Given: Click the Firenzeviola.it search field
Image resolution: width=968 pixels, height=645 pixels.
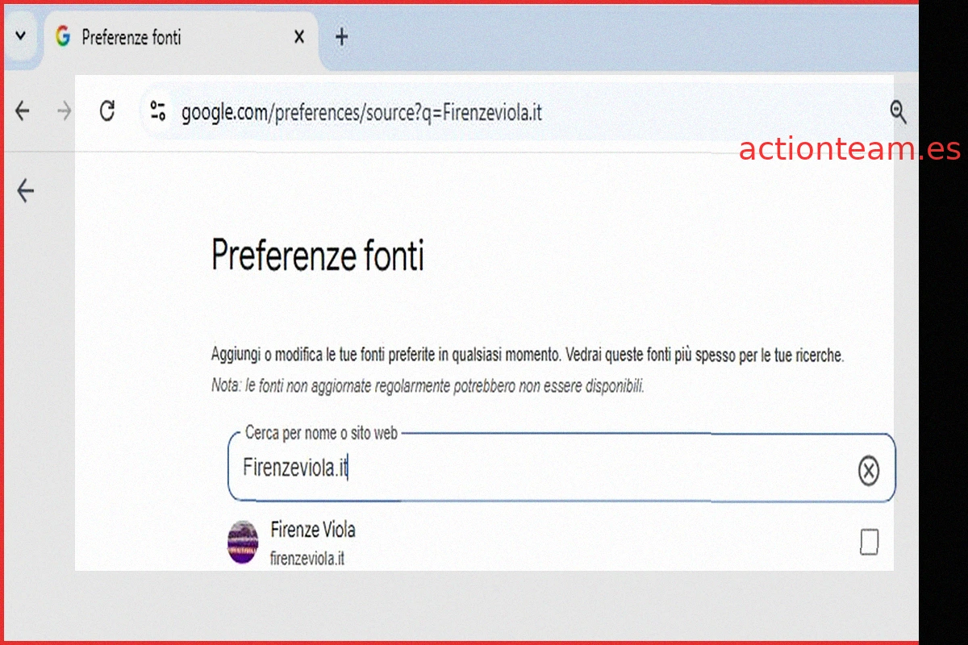Looking at the screenshot, I should tap(561, 468).
